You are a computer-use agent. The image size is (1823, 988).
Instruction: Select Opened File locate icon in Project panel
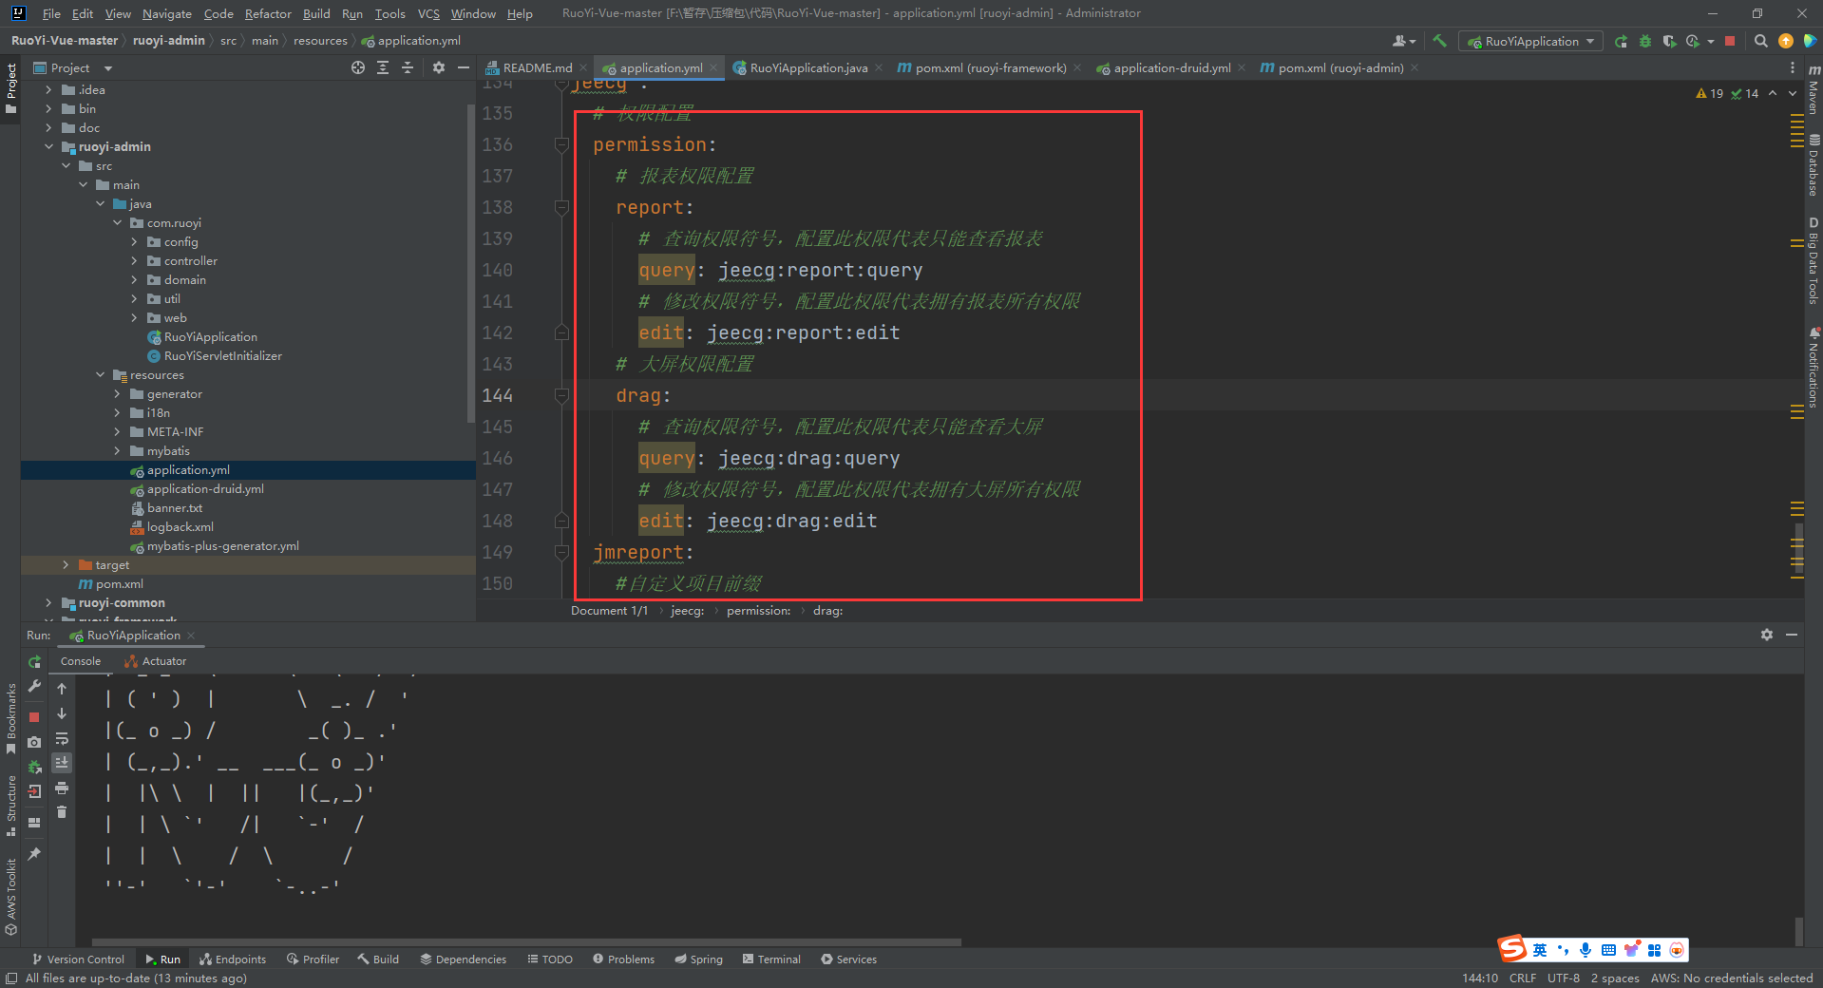[x=358, y=67]
